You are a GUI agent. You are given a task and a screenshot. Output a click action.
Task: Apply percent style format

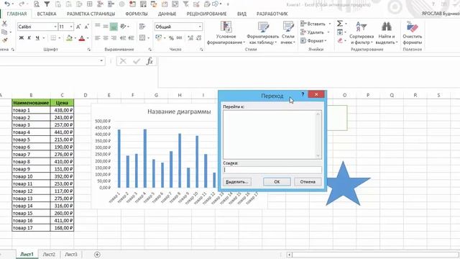tap(171, 38)
